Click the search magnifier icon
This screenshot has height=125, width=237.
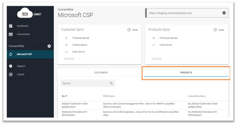[111, 83]
